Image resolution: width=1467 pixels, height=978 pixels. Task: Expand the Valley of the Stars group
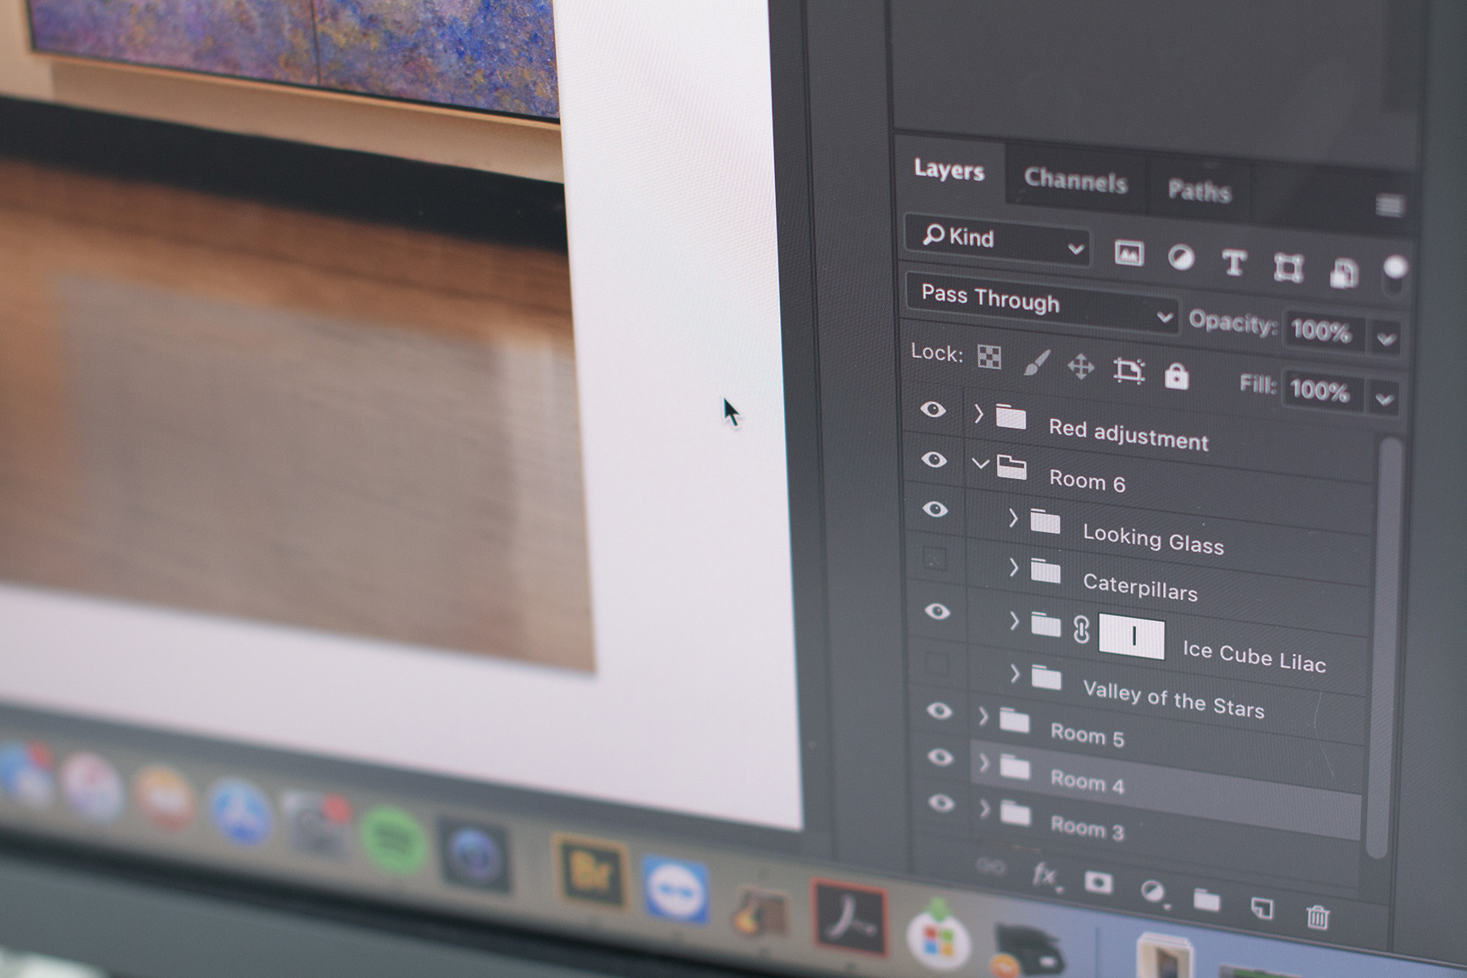click(x=1015, y=673)
